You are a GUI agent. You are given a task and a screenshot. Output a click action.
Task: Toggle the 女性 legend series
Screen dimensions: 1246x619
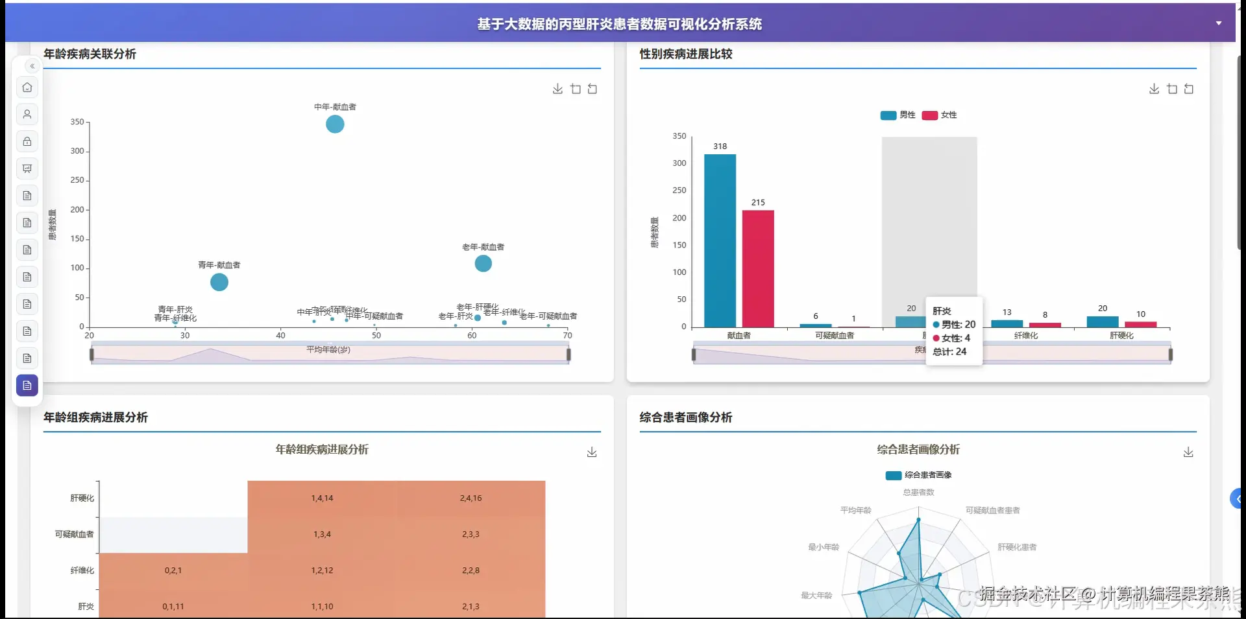coord(939,115)
